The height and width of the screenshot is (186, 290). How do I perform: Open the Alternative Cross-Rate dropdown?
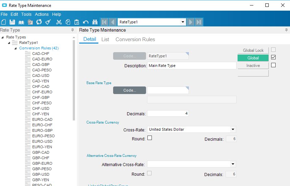[233, 164]
